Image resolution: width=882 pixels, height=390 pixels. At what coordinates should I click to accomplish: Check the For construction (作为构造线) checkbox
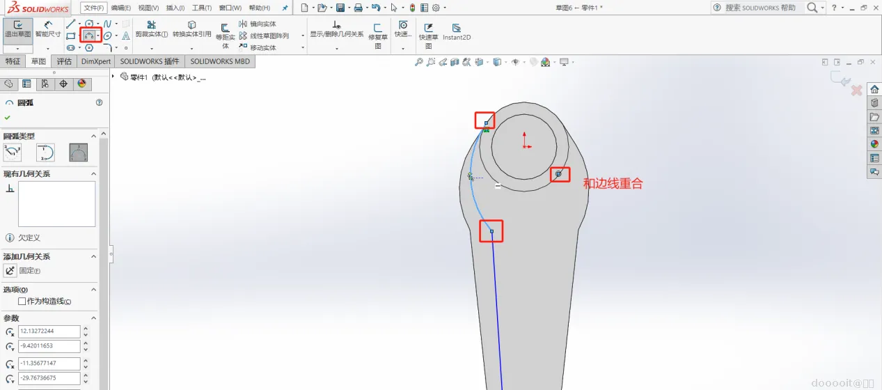pyautogui.click(x=22, y=301)
